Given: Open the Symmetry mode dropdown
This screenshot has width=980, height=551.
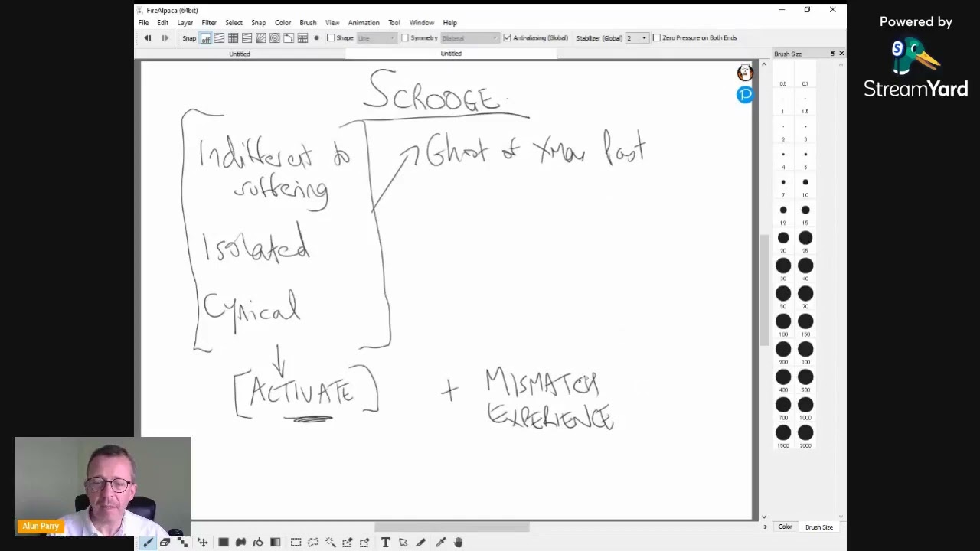Looking at the screenshot, I should click(469, 37).
